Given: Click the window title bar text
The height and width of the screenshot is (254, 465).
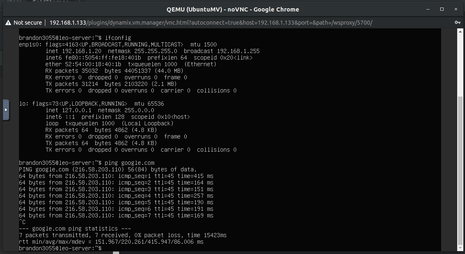Looking at the screenshot, I should 233,9.
